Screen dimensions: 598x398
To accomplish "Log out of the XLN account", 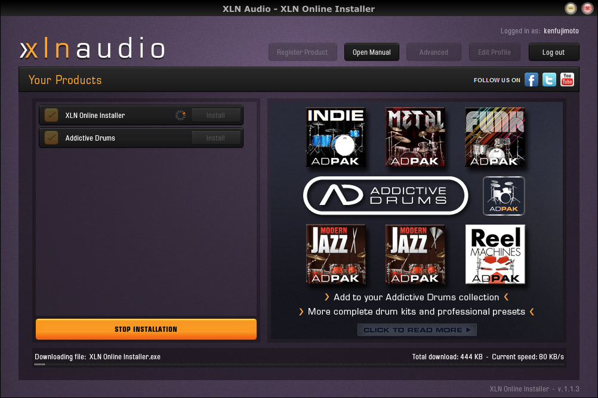I will [x=554, y=52].
